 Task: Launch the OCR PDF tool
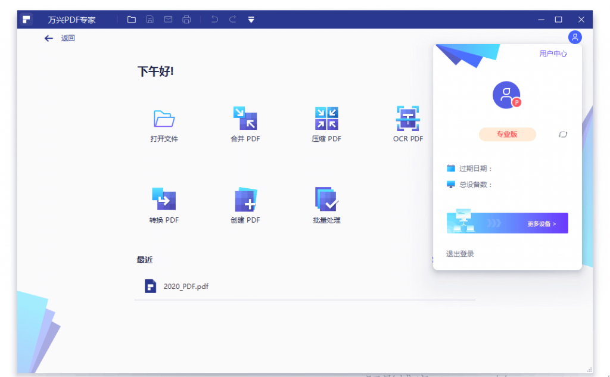408,119
